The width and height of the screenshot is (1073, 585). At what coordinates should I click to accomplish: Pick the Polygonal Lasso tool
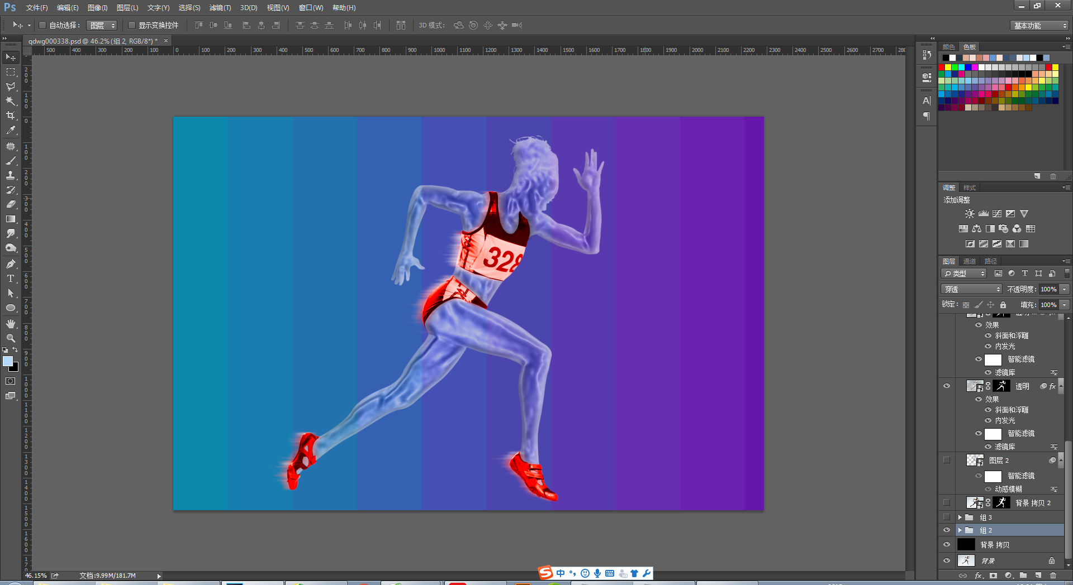[11, 87]
